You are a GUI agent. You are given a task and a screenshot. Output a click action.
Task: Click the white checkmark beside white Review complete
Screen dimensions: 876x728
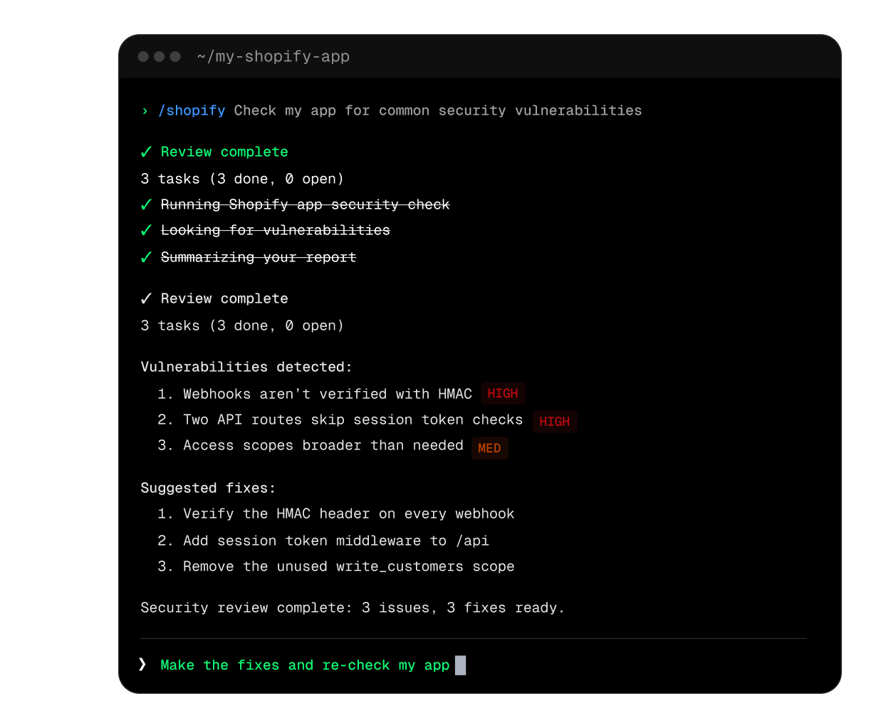point(146,298)
